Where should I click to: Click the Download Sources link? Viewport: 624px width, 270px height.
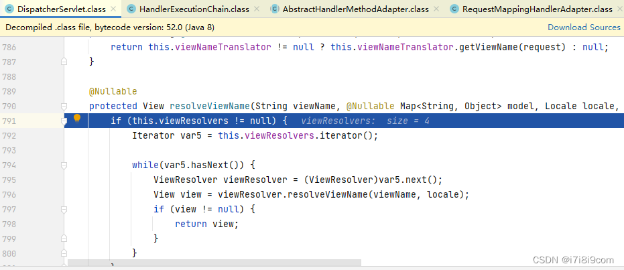(584, 27)
